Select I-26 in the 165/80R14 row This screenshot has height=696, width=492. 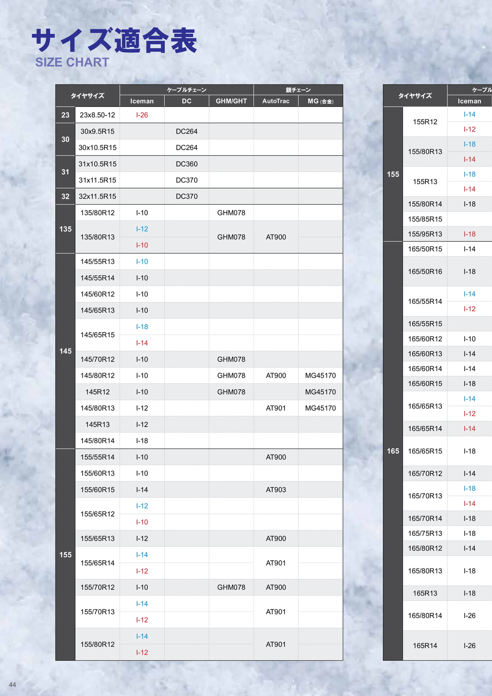[x=470, y=616]
